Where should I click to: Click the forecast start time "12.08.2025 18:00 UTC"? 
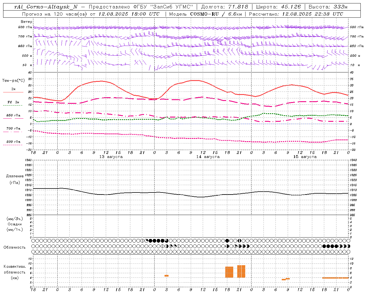click(x=129, y=14)
